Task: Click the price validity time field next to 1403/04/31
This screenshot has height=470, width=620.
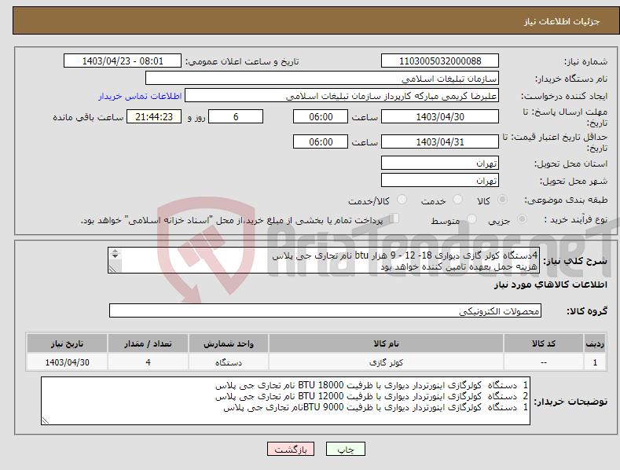Action: [x=321, y=141]
